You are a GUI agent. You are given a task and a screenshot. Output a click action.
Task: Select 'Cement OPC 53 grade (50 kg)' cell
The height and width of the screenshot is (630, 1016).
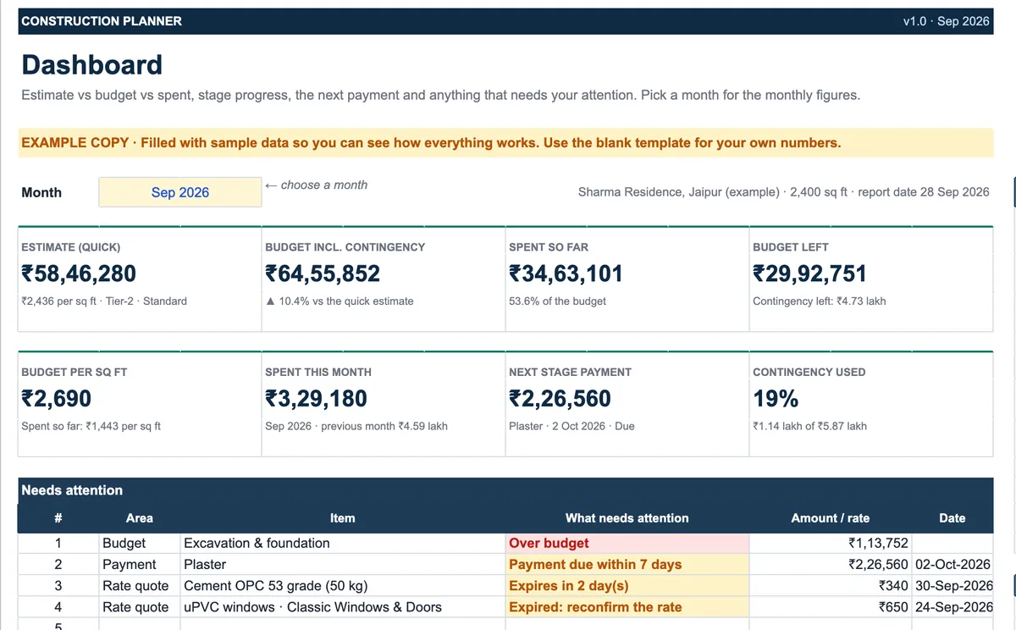343,586
